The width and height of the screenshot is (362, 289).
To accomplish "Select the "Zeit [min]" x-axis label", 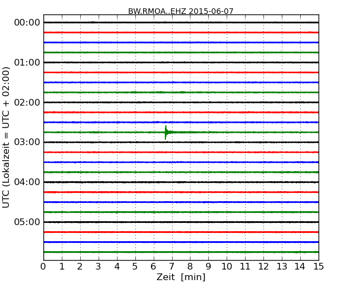I will coord(181,277).
